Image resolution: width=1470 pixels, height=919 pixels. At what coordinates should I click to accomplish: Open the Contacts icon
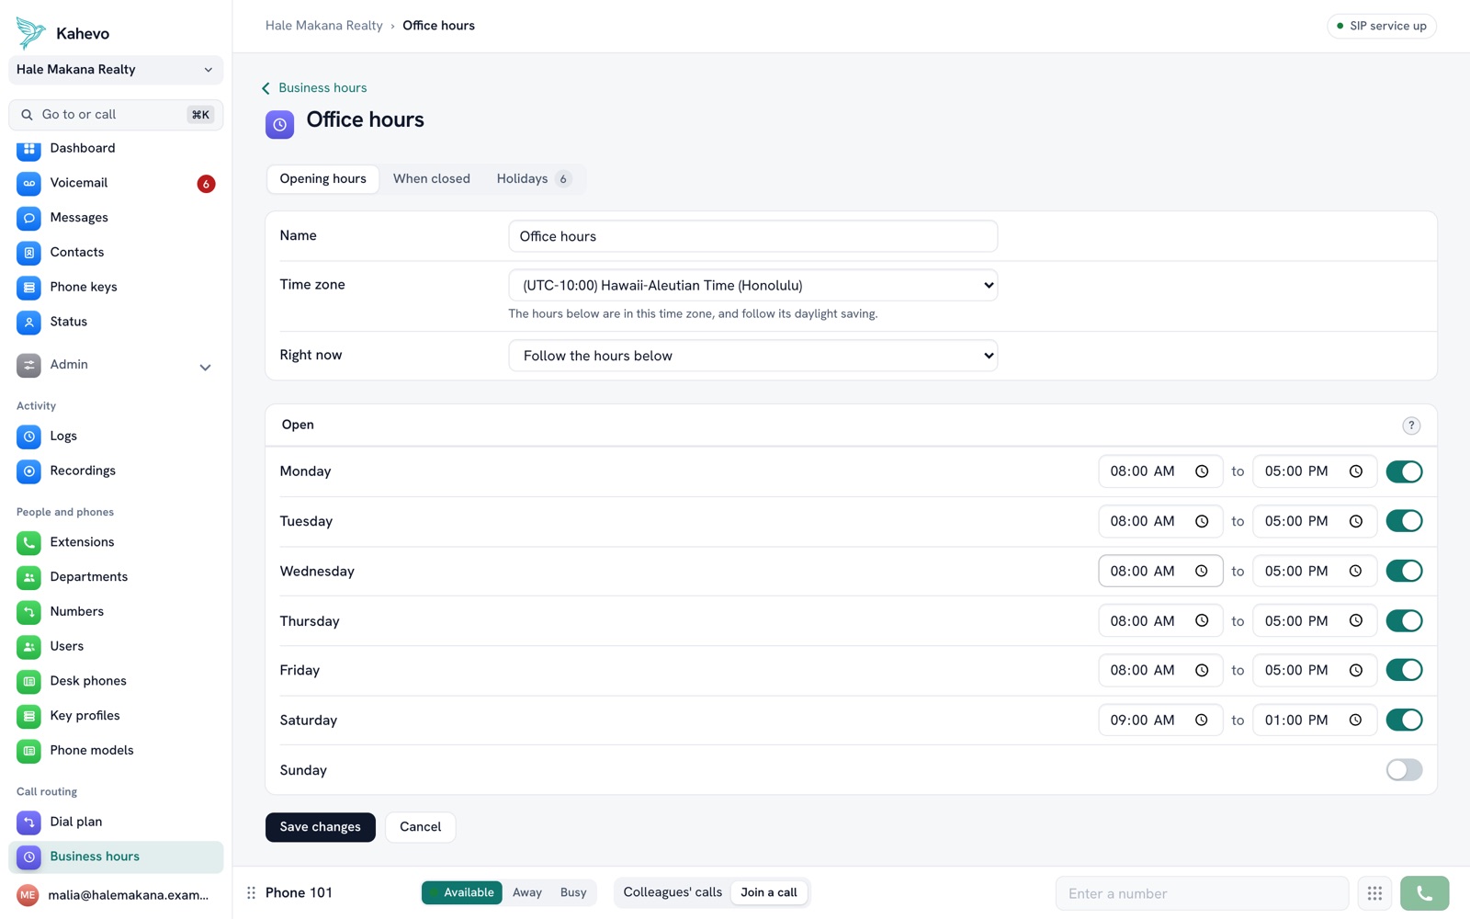(28, 253)
